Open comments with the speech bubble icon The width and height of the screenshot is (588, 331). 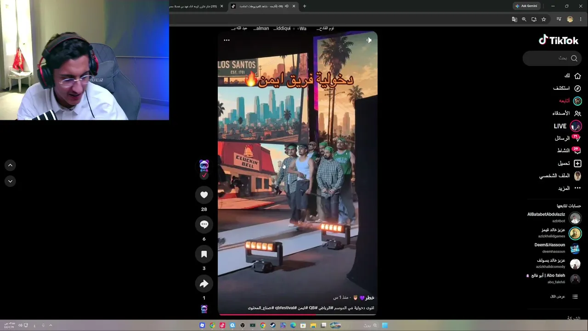(204, 224)
